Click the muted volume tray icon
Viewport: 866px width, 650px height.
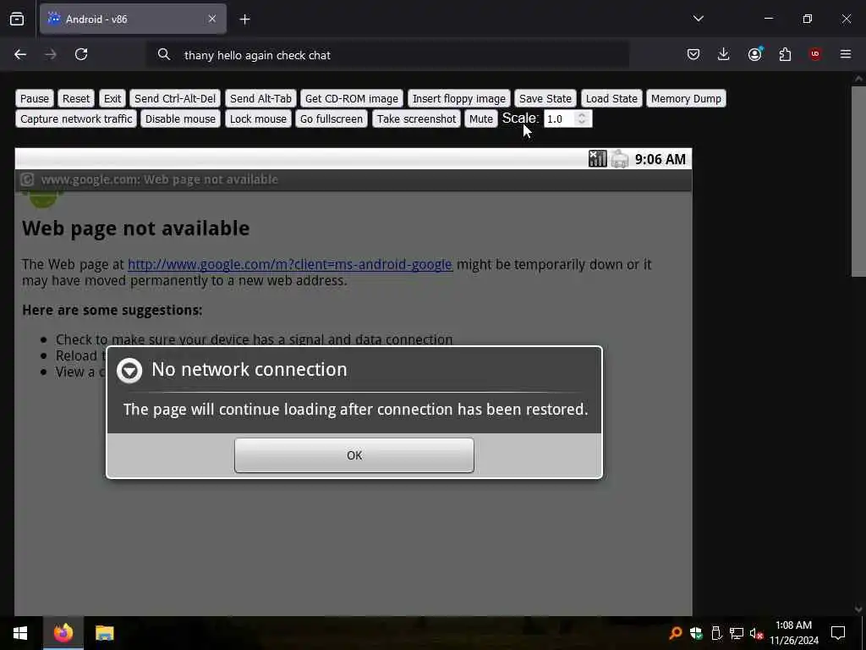[756, 633]
